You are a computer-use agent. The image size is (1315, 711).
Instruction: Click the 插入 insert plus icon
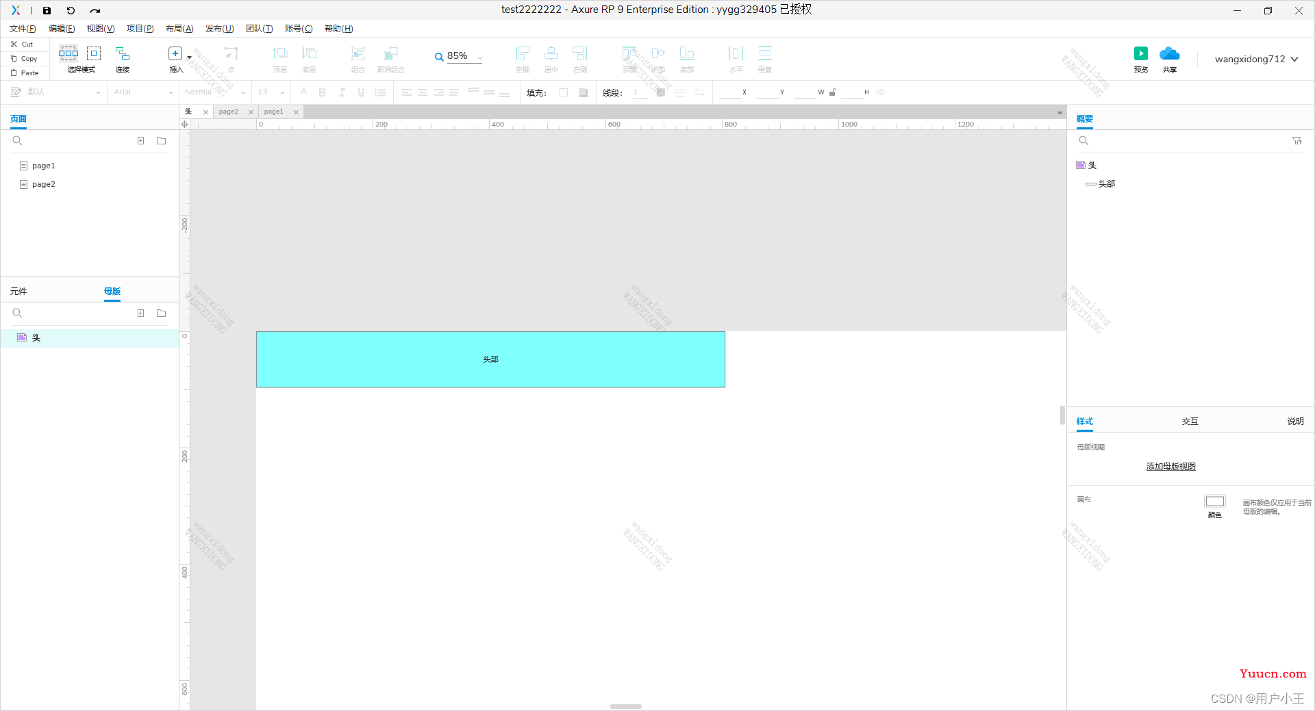tap(175, 53)
